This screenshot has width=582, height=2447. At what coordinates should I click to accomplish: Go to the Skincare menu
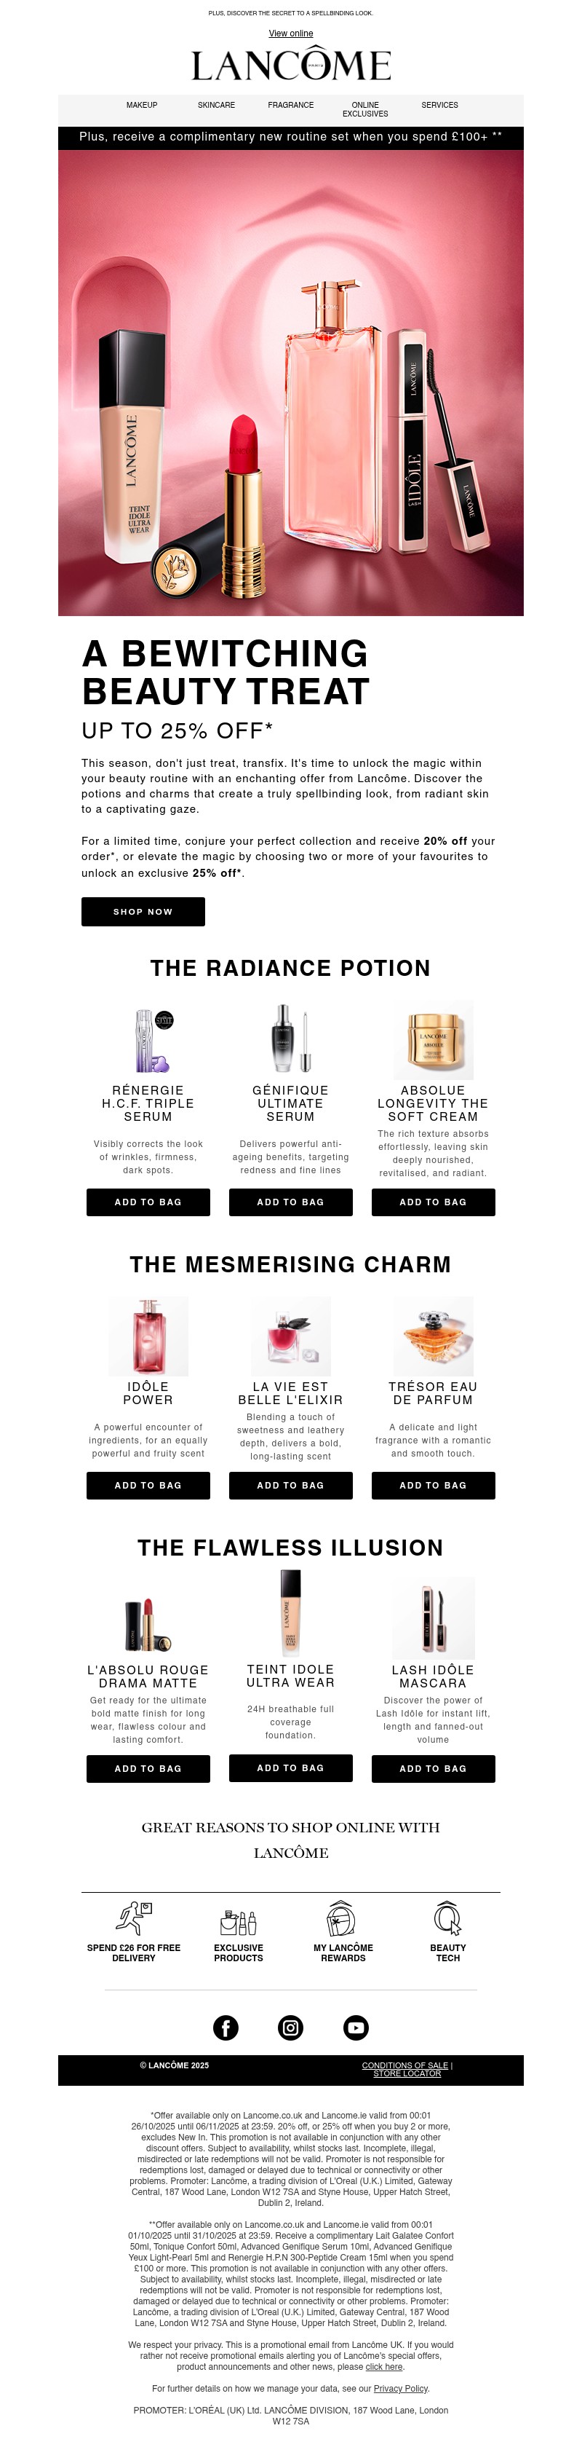217,106
